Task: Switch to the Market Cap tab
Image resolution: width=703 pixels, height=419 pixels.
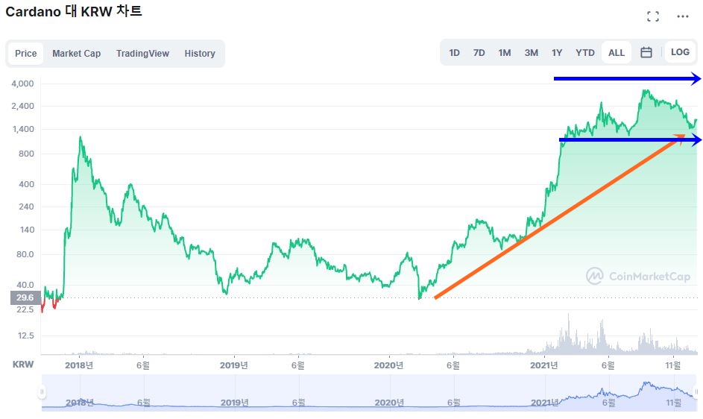Action: (x=76, y=54)
